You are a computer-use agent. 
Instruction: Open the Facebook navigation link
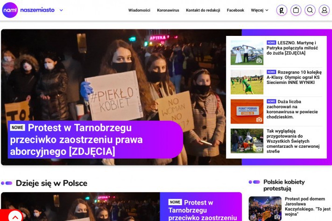235,10
